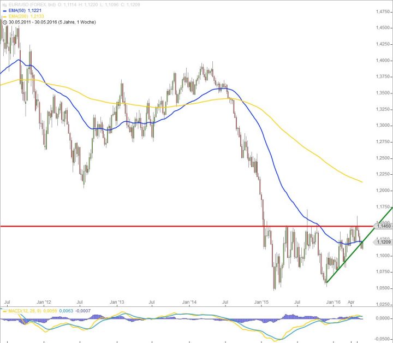Click the yellow EMA(200) legend marker

(4, 16)
